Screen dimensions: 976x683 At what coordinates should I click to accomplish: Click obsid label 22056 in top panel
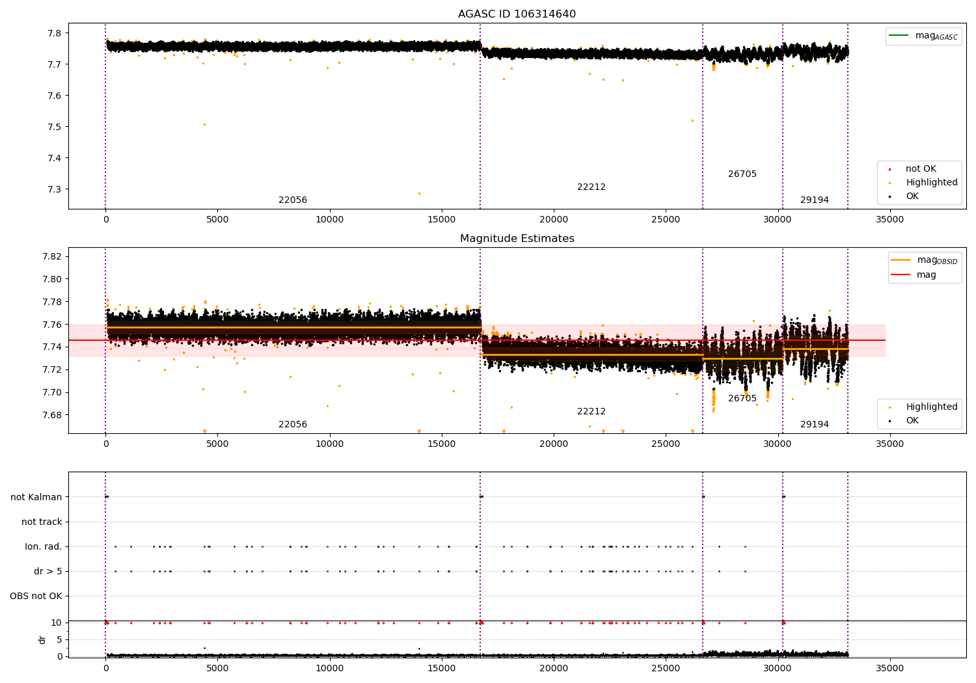tap(293, 200)
